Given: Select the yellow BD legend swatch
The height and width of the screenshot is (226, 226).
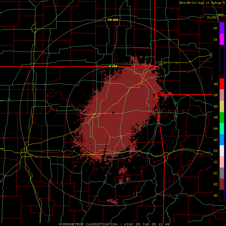Looking at the screenshot, I should tap(222, 106).
